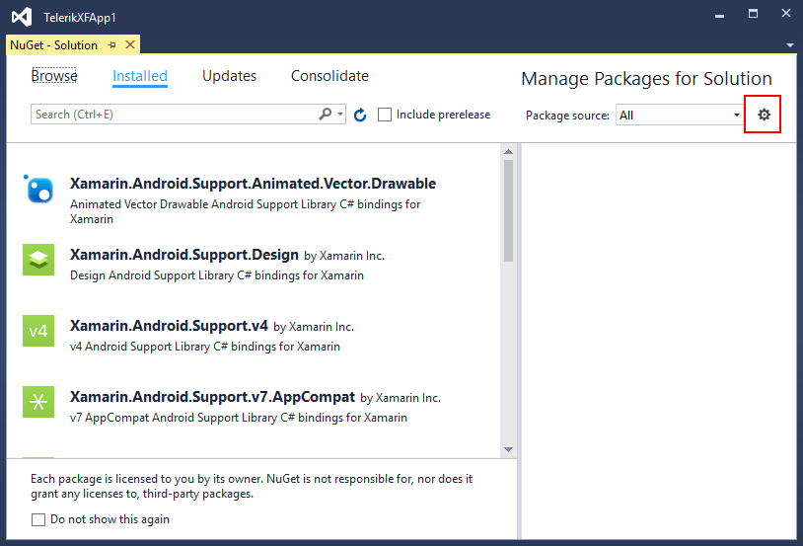Open NuGet settings gear icon

(x=764, y=115)
